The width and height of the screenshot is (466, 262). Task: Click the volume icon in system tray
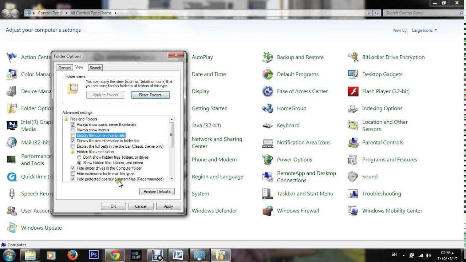click(429, 255)
